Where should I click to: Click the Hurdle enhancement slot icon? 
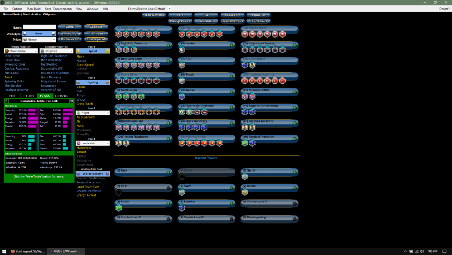(245, 192)
